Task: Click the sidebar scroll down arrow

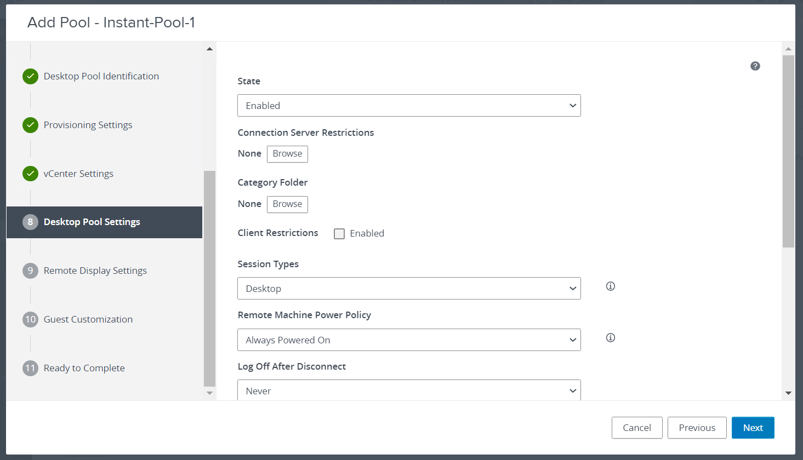Action: coord(209,393)
